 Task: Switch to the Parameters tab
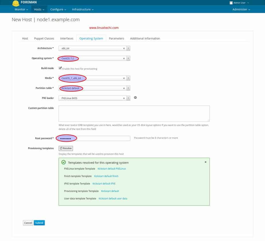point(116,38)
